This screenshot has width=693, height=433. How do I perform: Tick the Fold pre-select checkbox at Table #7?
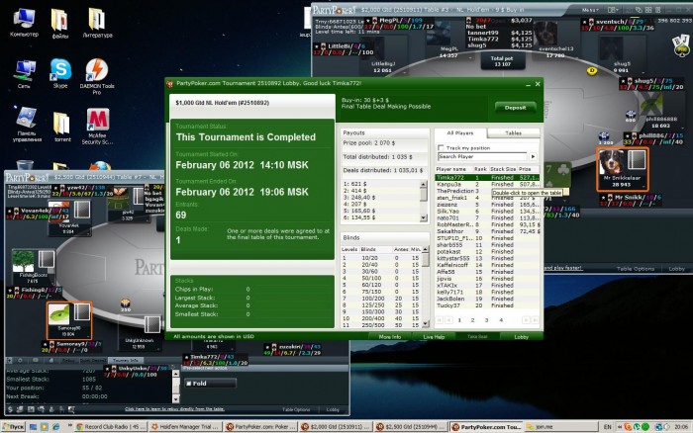pyautogui.click(x=189, y=384)
